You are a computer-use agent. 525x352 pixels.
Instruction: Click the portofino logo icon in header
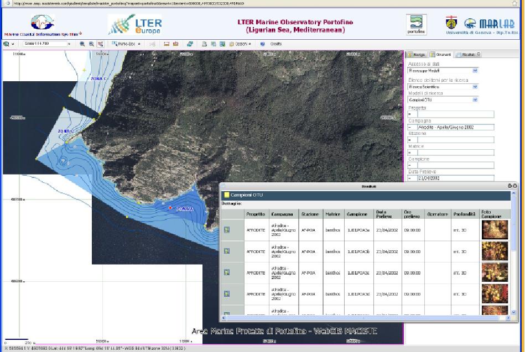(416, 25)
